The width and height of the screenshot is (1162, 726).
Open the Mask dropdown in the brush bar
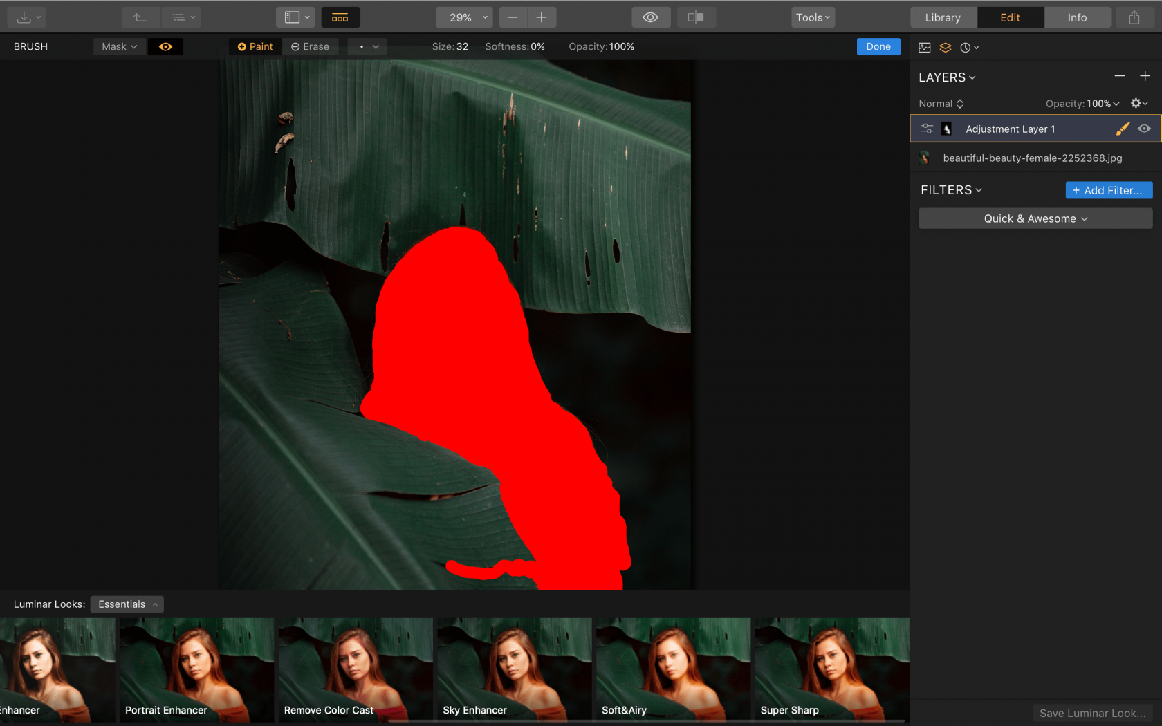(x=118, y=46)
